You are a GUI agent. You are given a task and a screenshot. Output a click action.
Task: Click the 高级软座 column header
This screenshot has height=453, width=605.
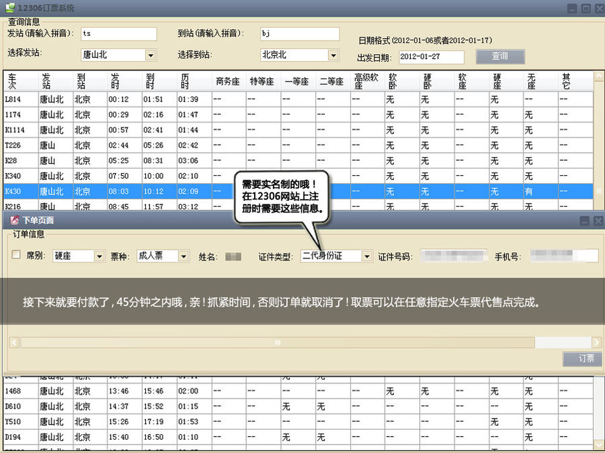pyautogui.click(x=367, y=82)
